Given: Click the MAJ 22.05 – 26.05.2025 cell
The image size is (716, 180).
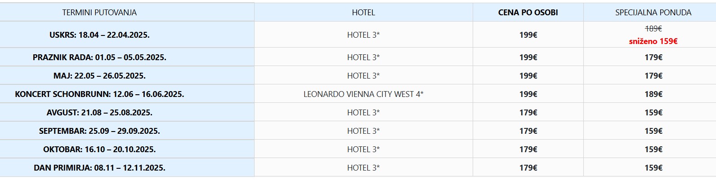Looking at the screenshot, I should coord(99,75).
